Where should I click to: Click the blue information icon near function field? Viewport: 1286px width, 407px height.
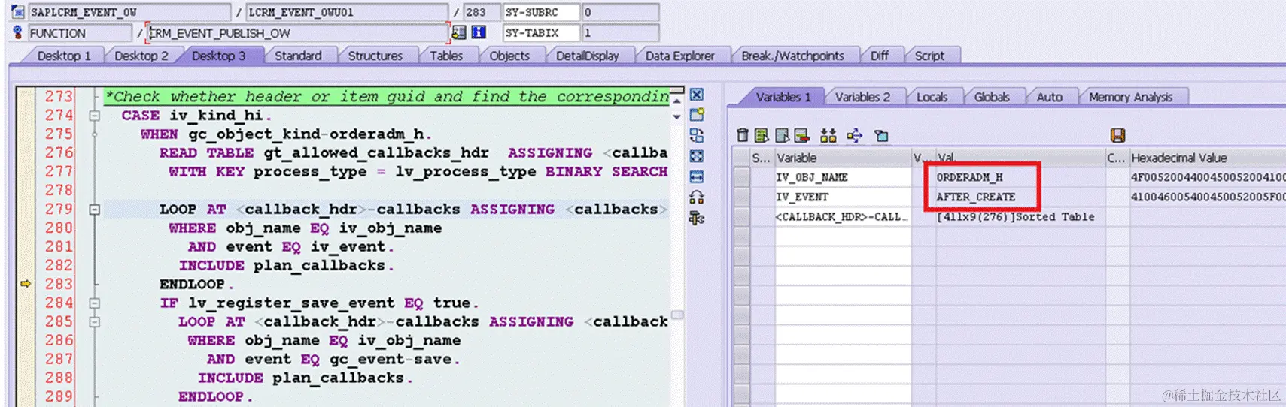479,32
